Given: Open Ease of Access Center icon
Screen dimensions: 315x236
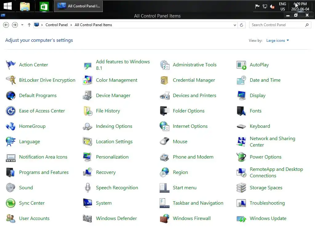Looking at the screenshot, I should (11, 111).
